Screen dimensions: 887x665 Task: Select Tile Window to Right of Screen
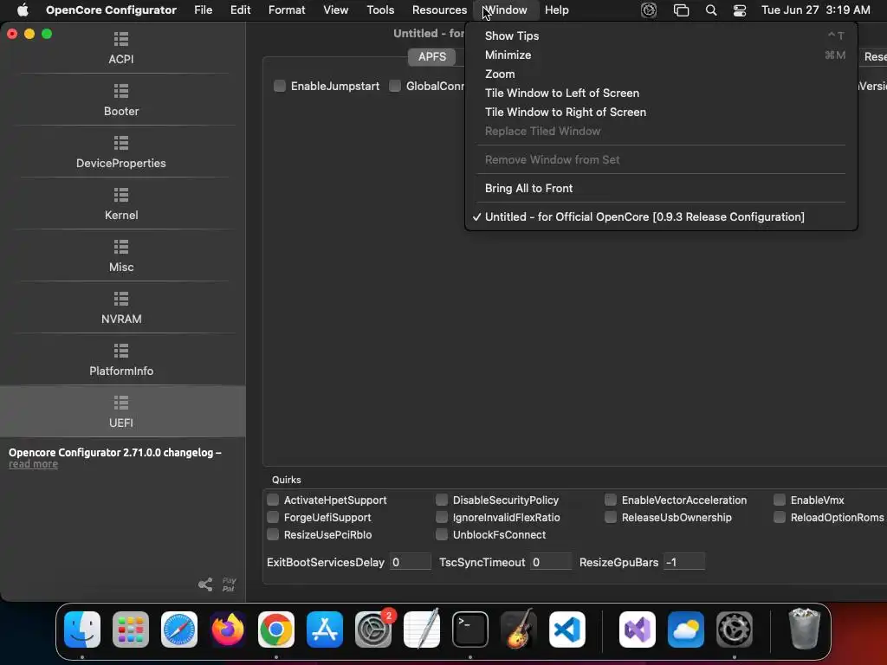pyautogui.click(x=661, y=112)
